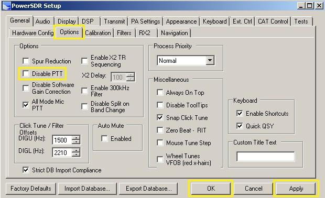Check Mouse Tune Step
Viewport: 325px width, 198px height.
pos(160,142)
